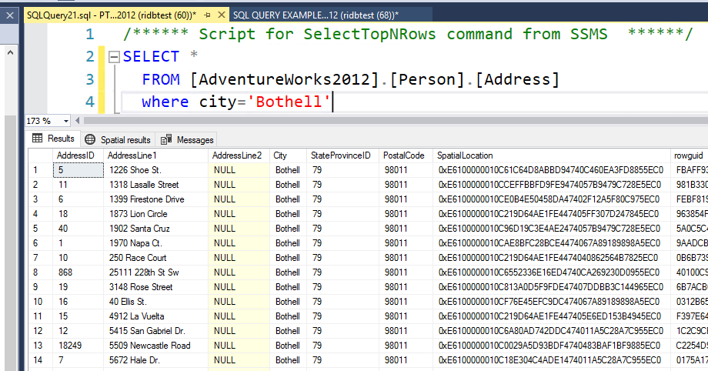Switch to SQL QUERY EXAMPLE tab
The image size is (708, 371).
point(316,15)
